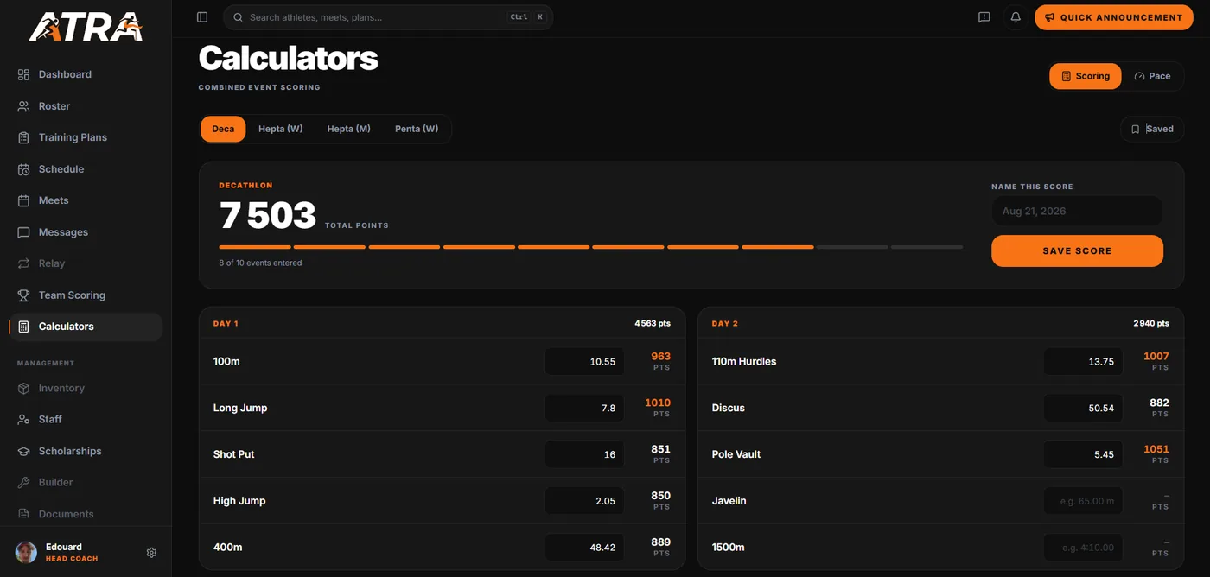Select the Penta (W) tab

(x=417, y=130)
